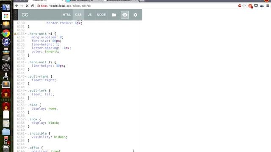Click the insecure HTTPS lock icon

(x=39, y=5)
